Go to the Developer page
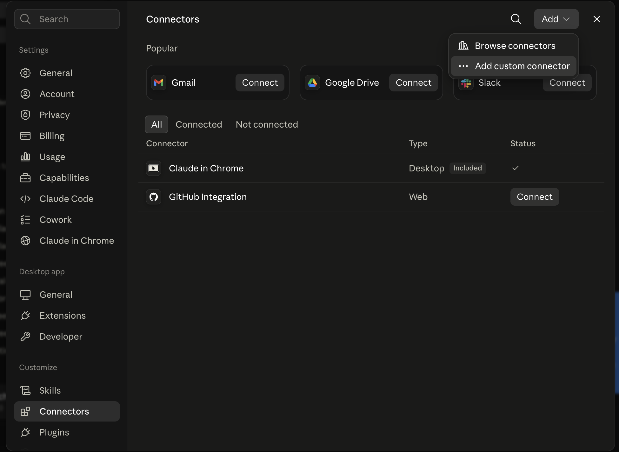This screenshot has width=619, height=452. click(x=67, y=336)
